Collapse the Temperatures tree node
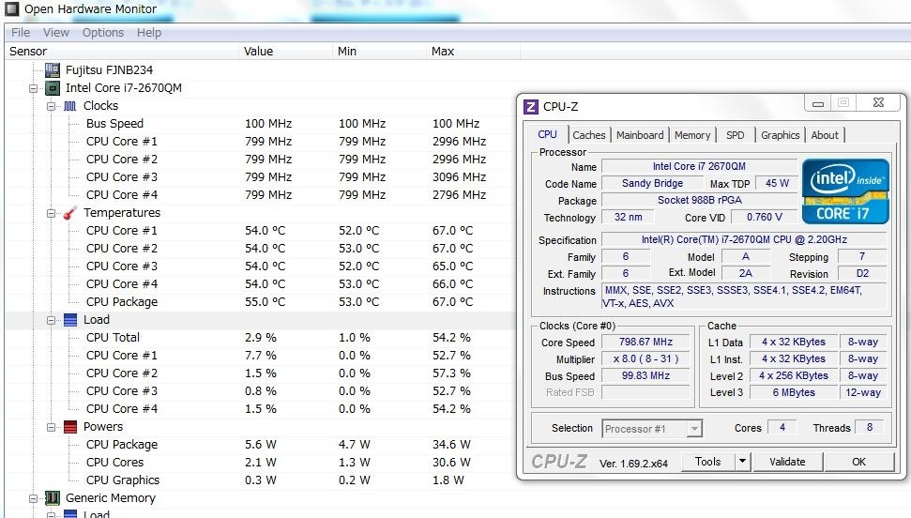This screenshot has height=518, width=911. point(51,213)
